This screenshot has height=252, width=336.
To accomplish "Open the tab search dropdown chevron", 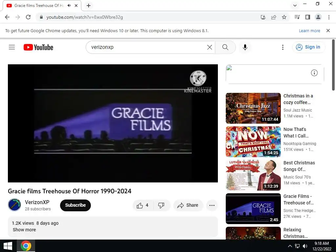I will coord(295,6).
